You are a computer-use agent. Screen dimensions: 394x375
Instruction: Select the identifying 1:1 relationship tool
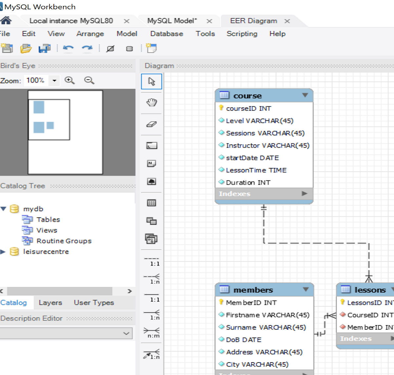click(x=152, y=298)
